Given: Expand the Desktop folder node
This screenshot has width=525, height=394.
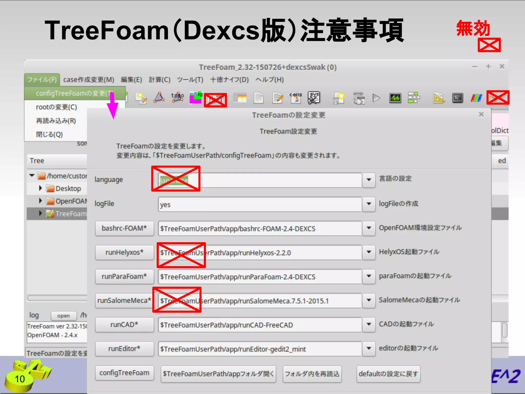Looking at the screenshot, I should (40, 188).
